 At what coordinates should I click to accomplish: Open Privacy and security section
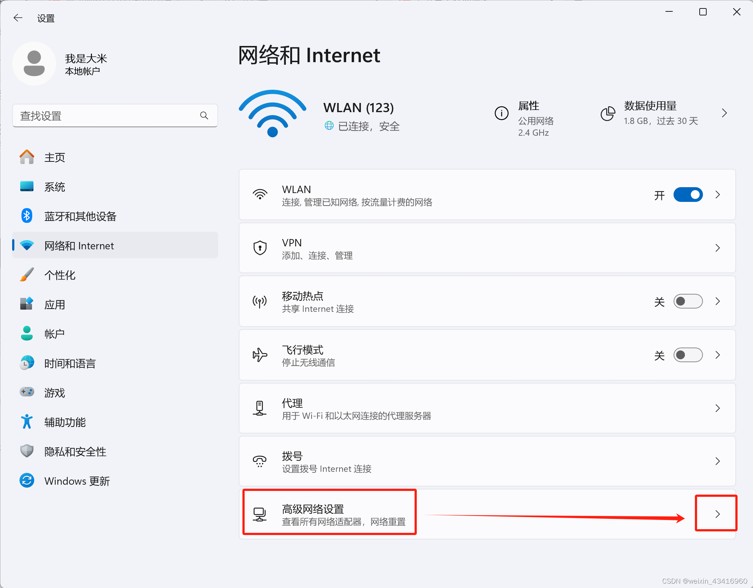point(75,452)
